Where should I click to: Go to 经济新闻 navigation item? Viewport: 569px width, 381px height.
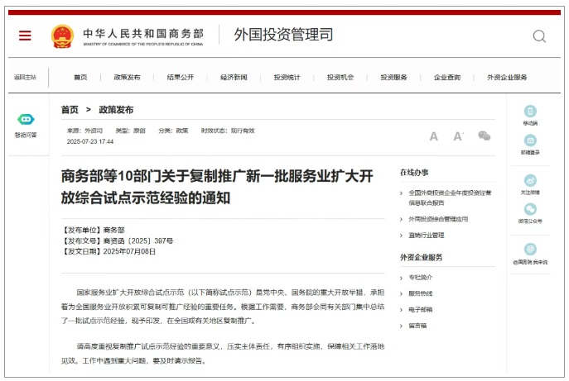(234, 77)
